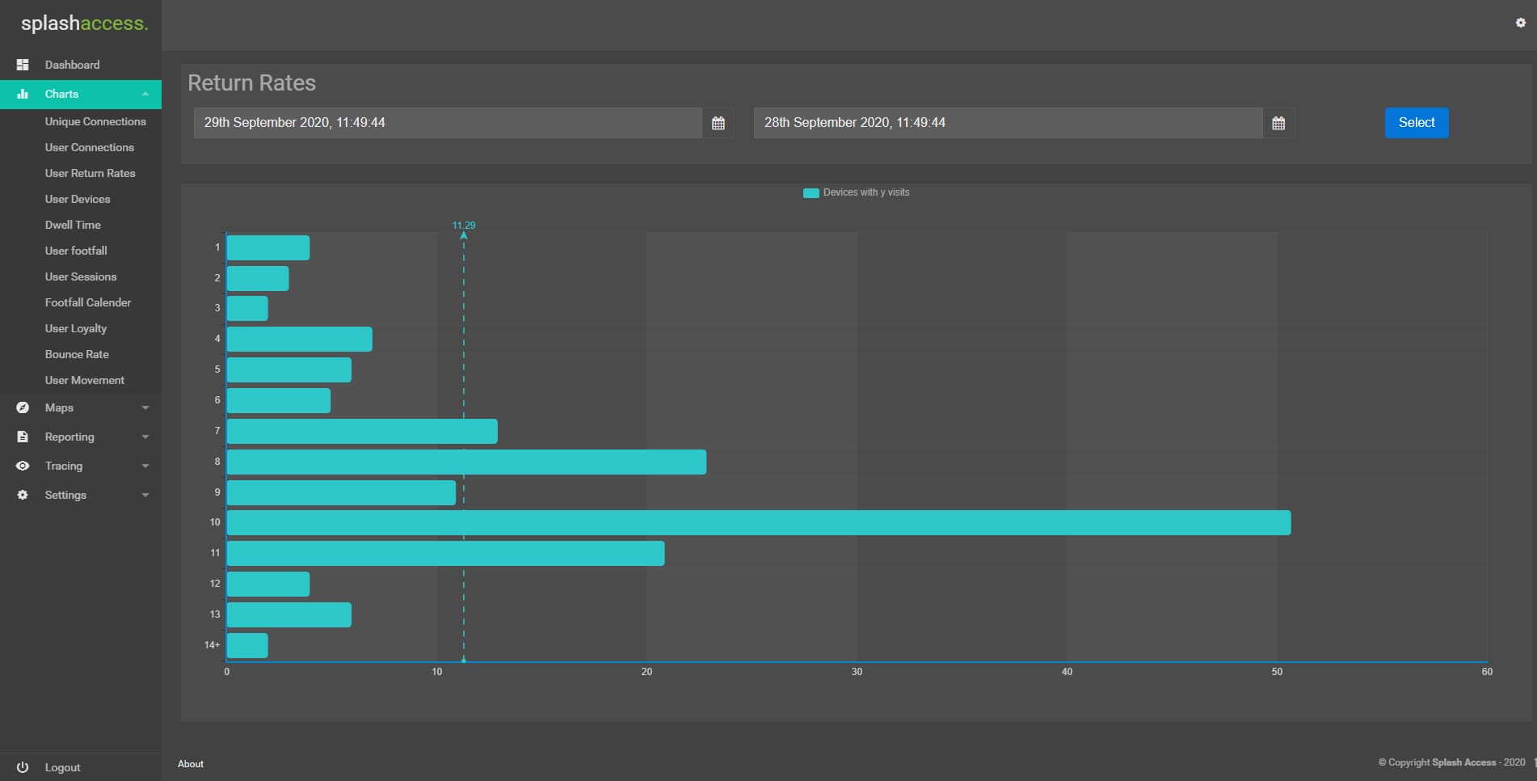
Task: Click the 11.29 average marker label
Action: tap(464, 226)
